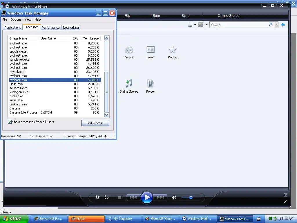Skip to the next track
The height and width of the screenshot is (223, 297).
160,197
